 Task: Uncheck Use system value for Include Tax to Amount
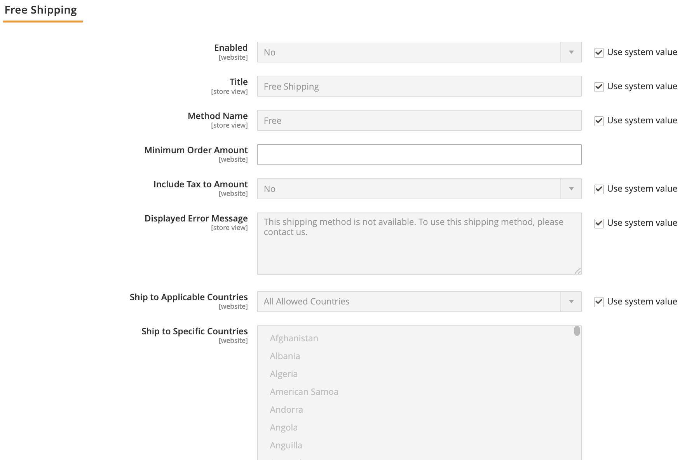click(x=598, y=189)
